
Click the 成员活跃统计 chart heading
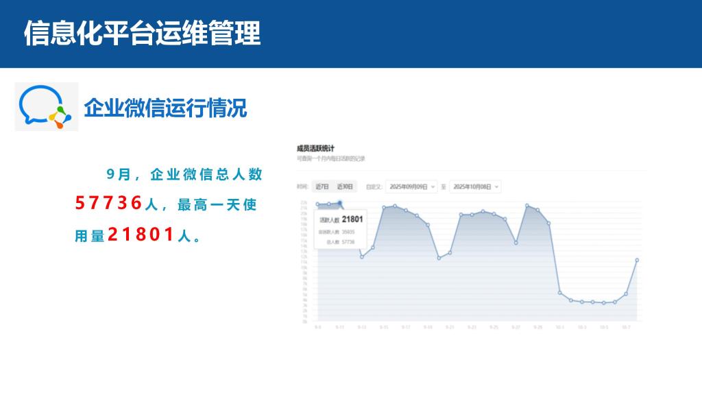tap(315, 147)
